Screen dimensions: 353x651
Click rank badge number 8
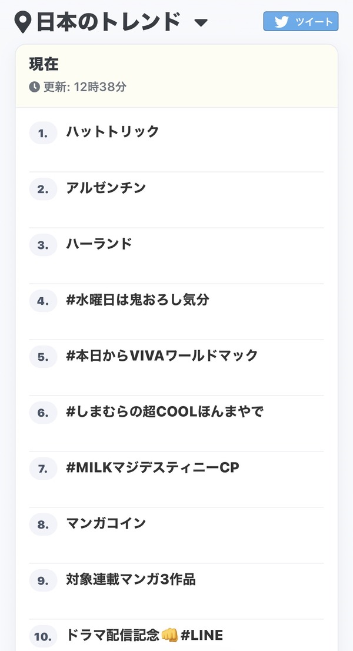click(43, 524)
